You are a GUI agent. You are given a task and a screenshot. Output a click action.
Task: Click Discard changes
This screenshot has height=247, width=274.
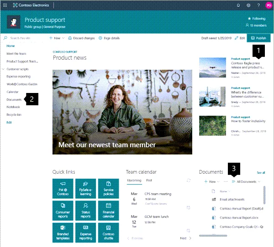81,38
